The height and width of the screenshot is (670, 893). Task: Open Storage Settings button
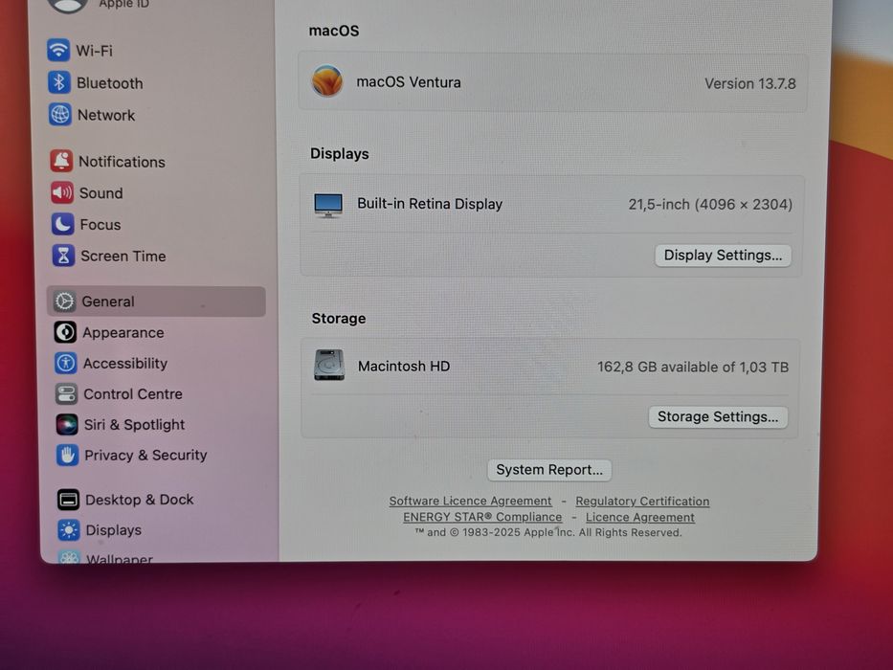tap(718, 417)
